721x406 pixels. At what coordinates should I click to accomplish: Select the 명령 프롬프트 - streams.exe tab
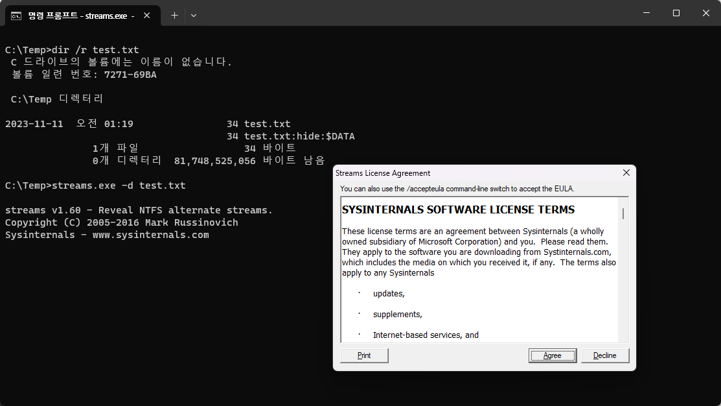pos(83,15)
